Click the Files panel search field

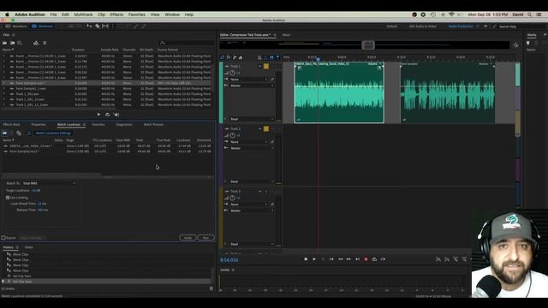(x=187, y=43)
